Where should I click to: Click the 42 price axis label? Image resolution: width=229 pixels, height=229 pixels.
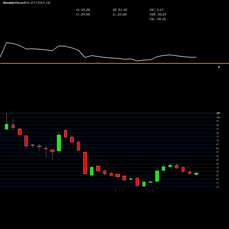(218, 164)
